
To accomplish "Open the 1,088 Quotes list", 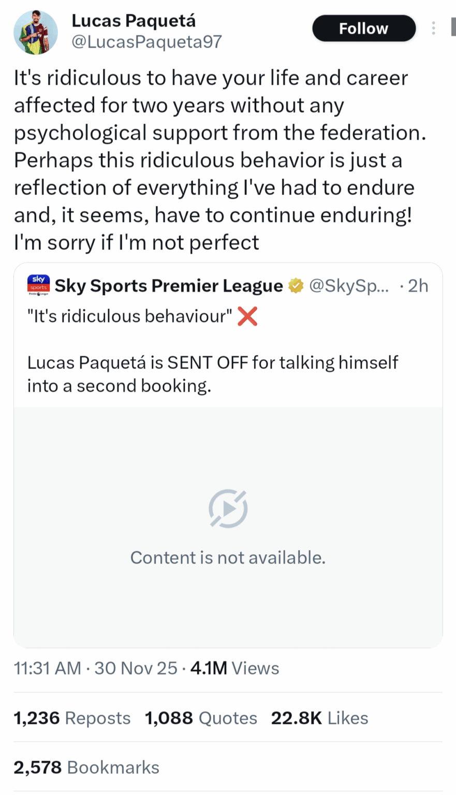I will pos(201,718).
